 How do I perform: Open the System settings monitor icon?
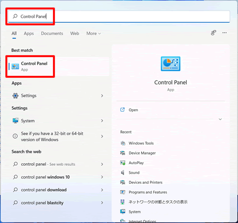(x=15, y=121)
